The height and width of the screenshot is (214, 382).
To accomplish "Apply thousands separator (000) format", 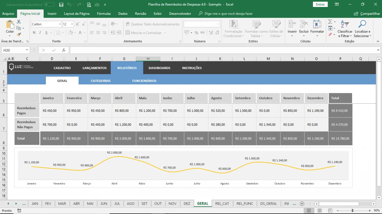I will pyautogui.click(x=202, y=33).
